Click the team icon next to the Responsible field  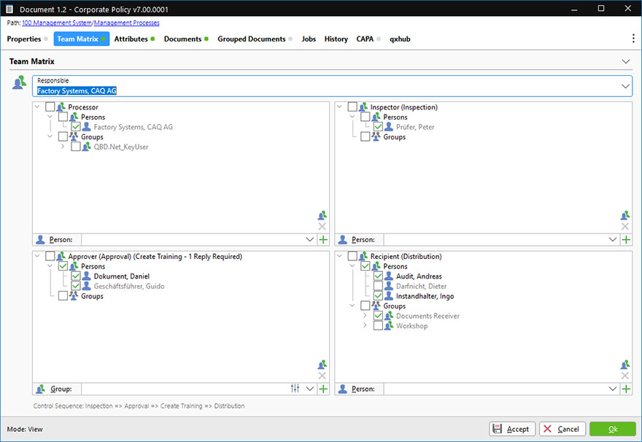18,83
